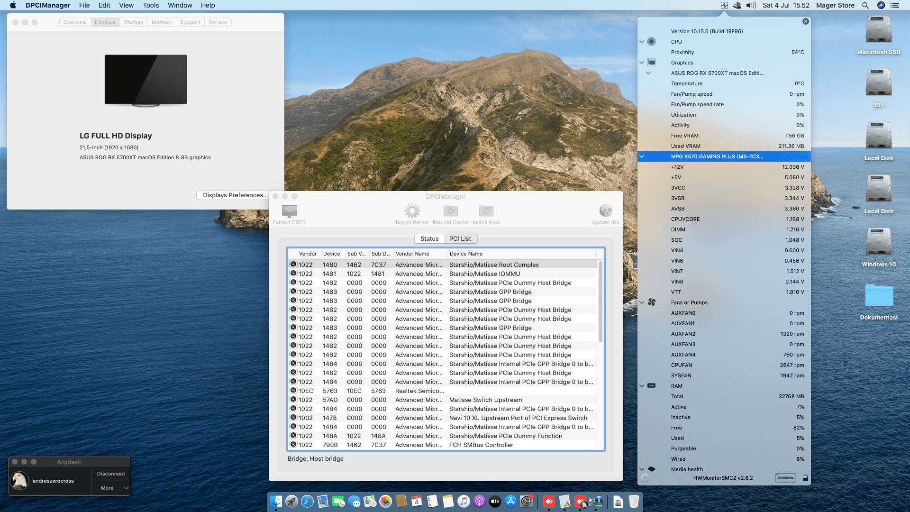Image resolution: width=910 pixels, height=512 pixels.
Task: Open the Tools menu in menu bar
Action: click(x=151, y=5)
